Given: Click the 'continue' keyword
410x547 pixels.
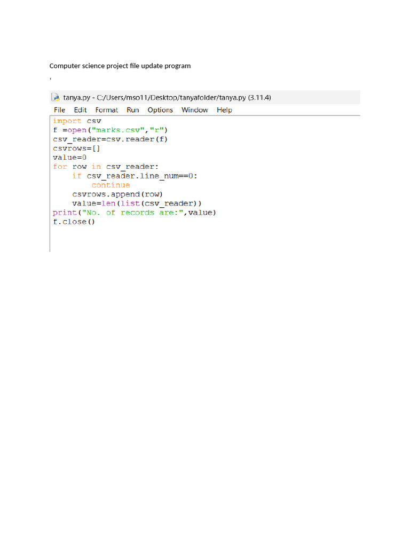Looking at the screenshot, I should point(111,185).
